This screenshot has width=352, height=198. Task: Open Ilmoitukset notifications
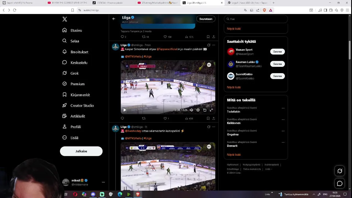[75, 52]
